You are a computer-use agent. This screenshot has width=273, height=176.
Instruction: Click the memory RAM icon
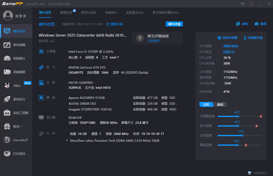click(41, 133)
